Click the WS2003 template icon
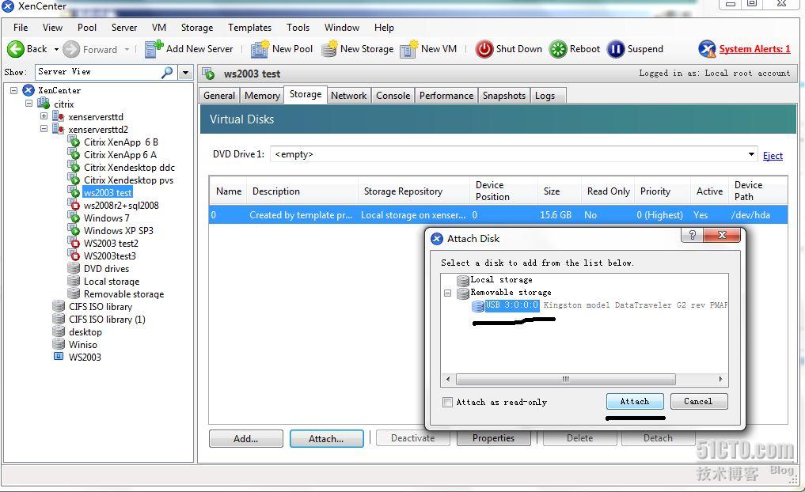Screen dimensions: 805x492 (59, 357)
